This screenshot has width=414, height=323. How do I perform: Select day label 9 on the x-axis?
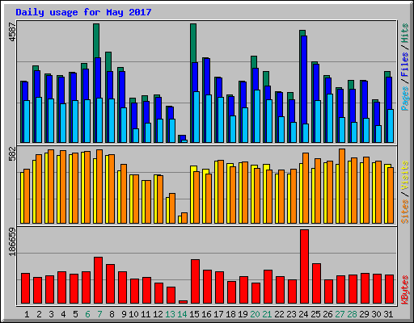click(124, 314)
